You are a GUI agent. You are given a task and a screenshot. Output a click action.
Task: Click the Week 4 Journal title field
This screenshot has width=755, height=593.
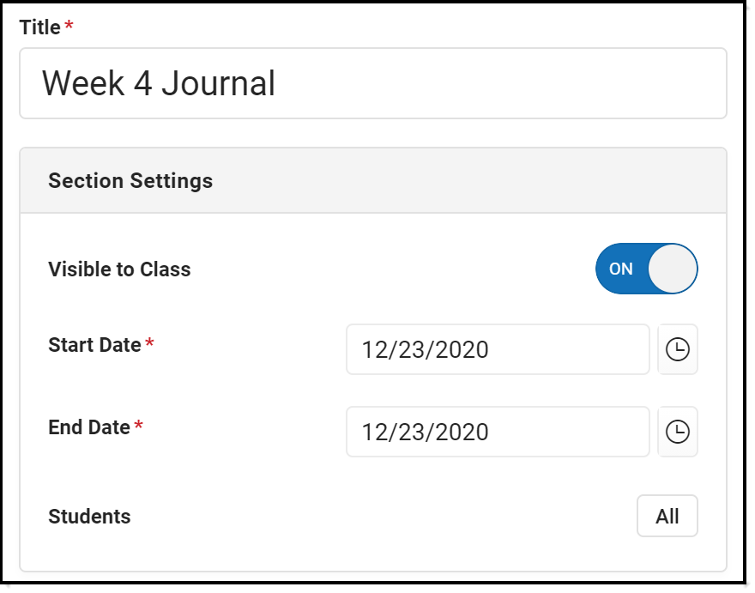pyautogui.click(x=372, y=83)
